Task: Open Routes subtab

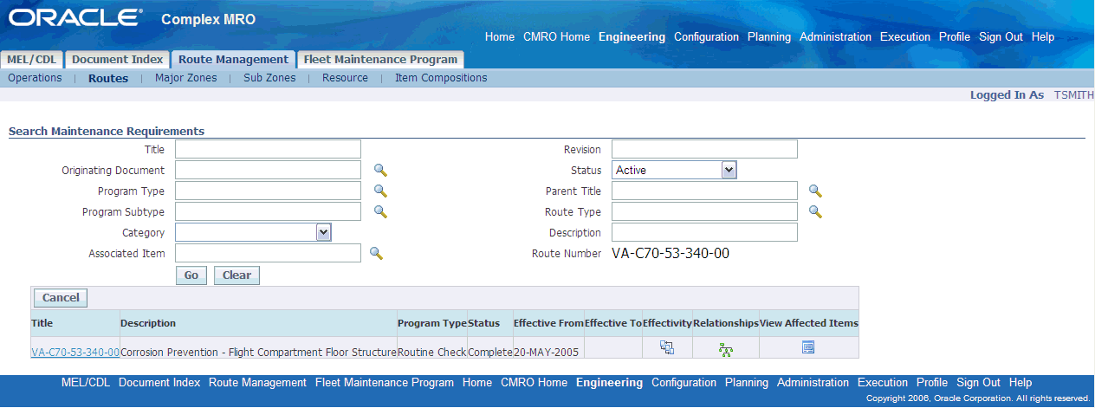Action: pyautogui.click(x=108, y=78)
